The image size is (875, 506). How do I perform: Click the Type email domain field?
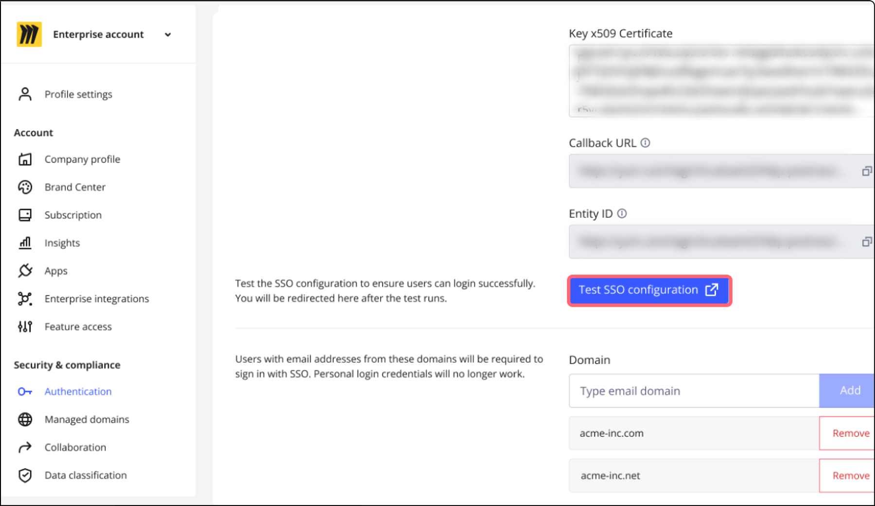click(694, 391)
